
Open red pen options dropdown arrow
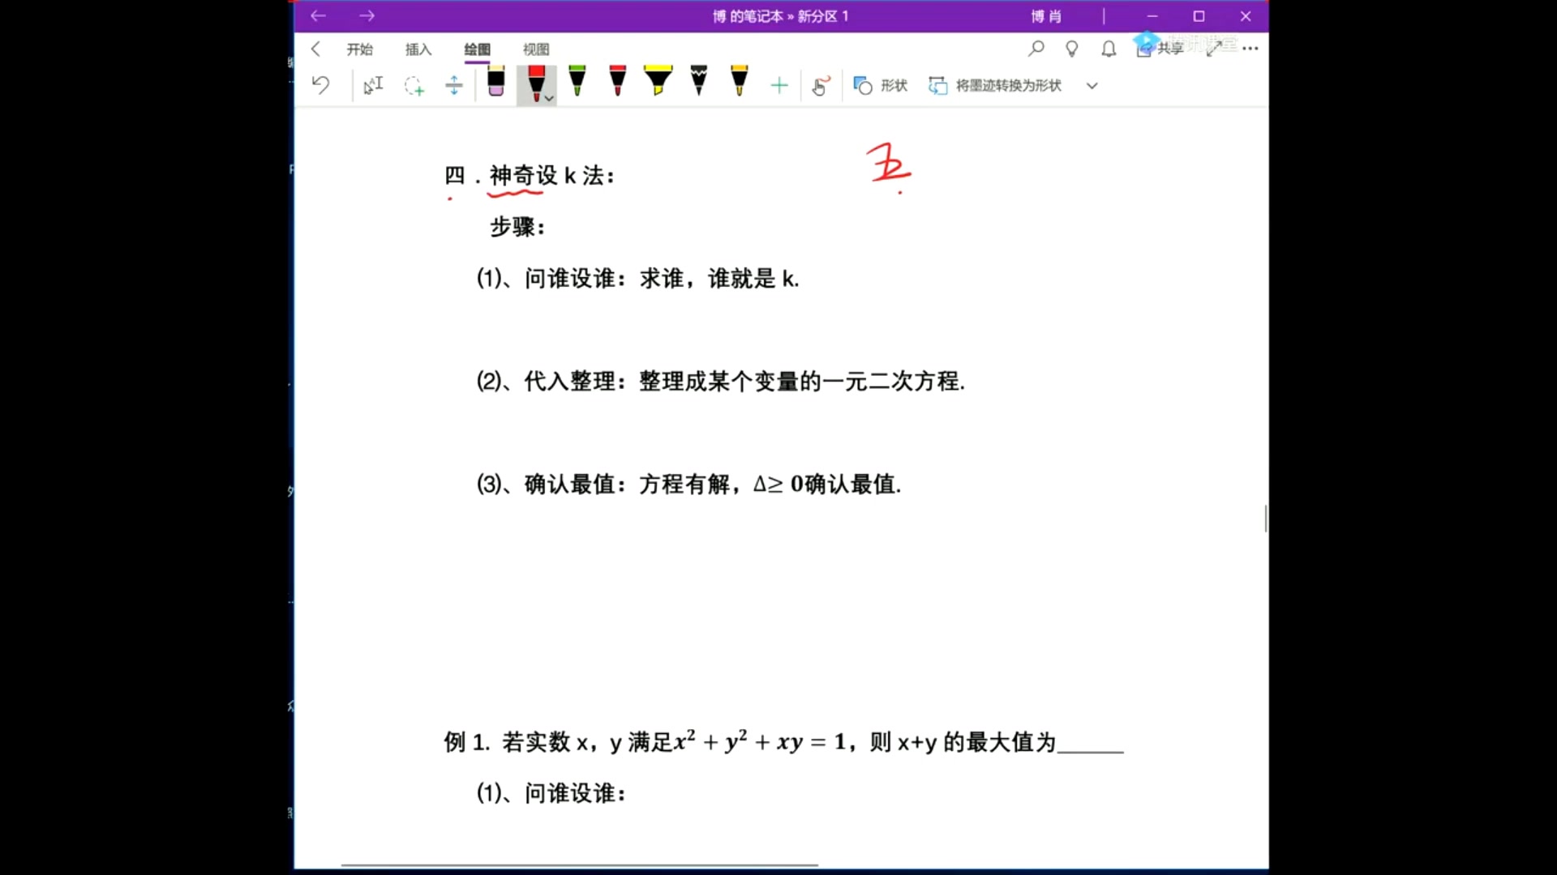[550, 98]
